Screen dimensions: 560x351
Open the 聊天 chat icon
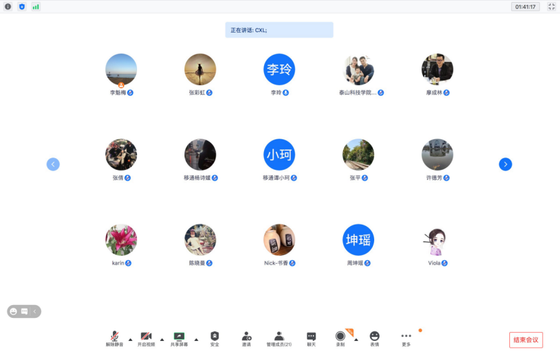tap(311, 338)
